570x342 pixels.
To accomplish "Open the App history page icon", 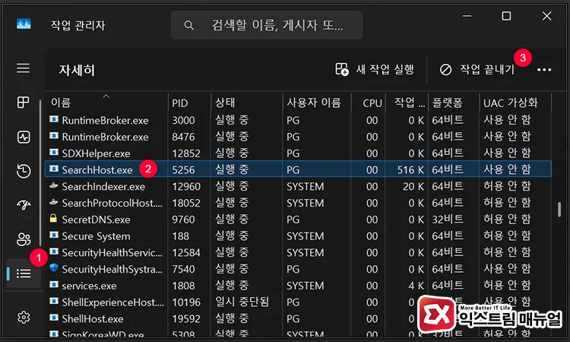I will 24,171.
